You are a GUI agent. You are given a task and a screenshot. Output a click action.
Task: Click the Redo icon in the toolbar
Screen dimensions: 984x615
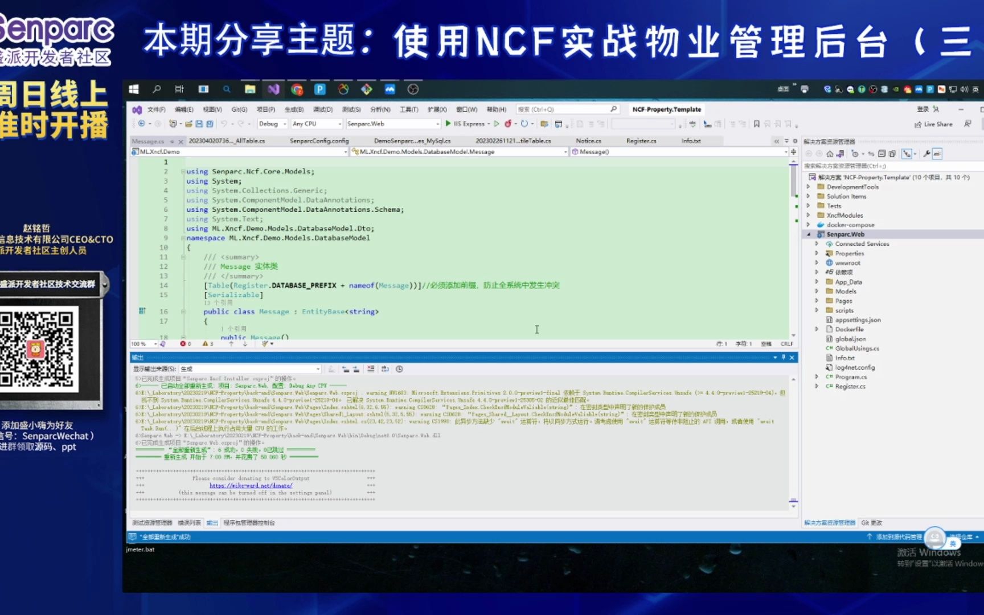point(241,124)
